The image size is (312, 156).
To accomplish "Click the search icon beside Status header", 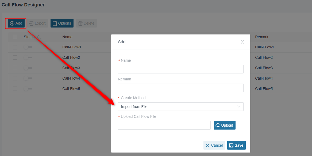I will coord(39,37).
